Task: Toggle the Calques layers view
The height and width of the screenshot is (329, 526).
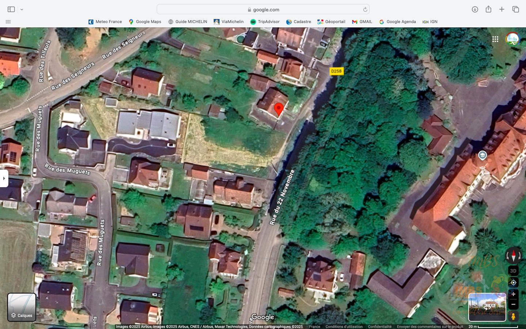Action: [22, 307]
